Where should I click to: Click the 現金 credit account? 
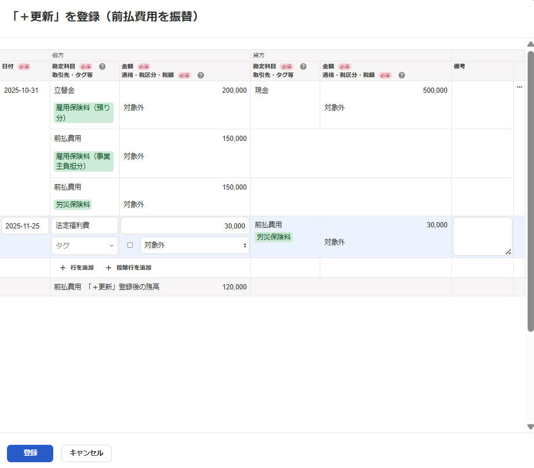(262, 90)
